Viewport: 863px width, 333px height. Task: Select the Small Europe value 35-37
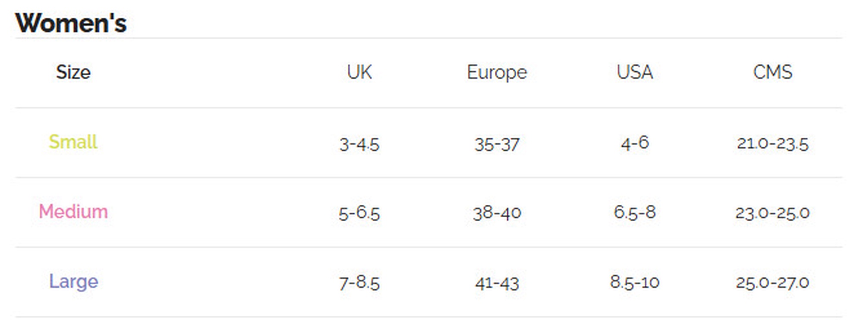497,144
